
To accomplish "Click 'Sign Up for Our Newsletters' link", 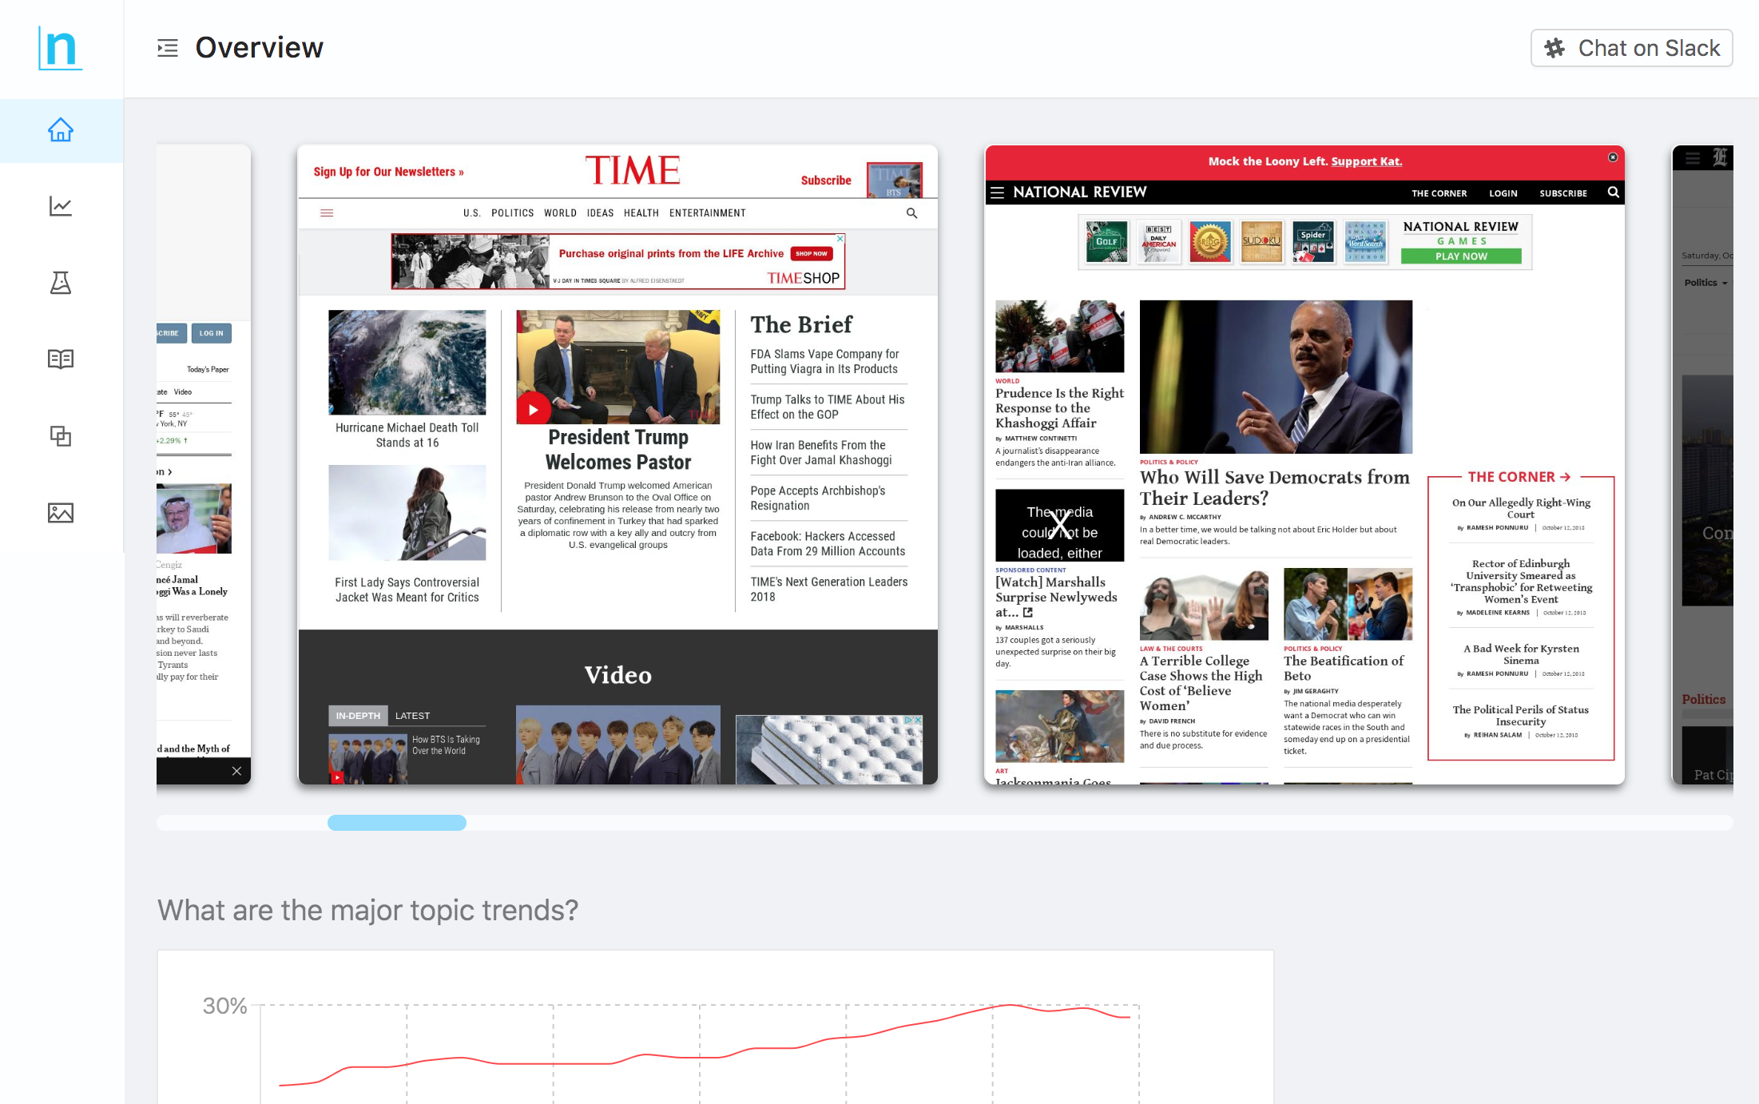I will (x=388, y=172).
